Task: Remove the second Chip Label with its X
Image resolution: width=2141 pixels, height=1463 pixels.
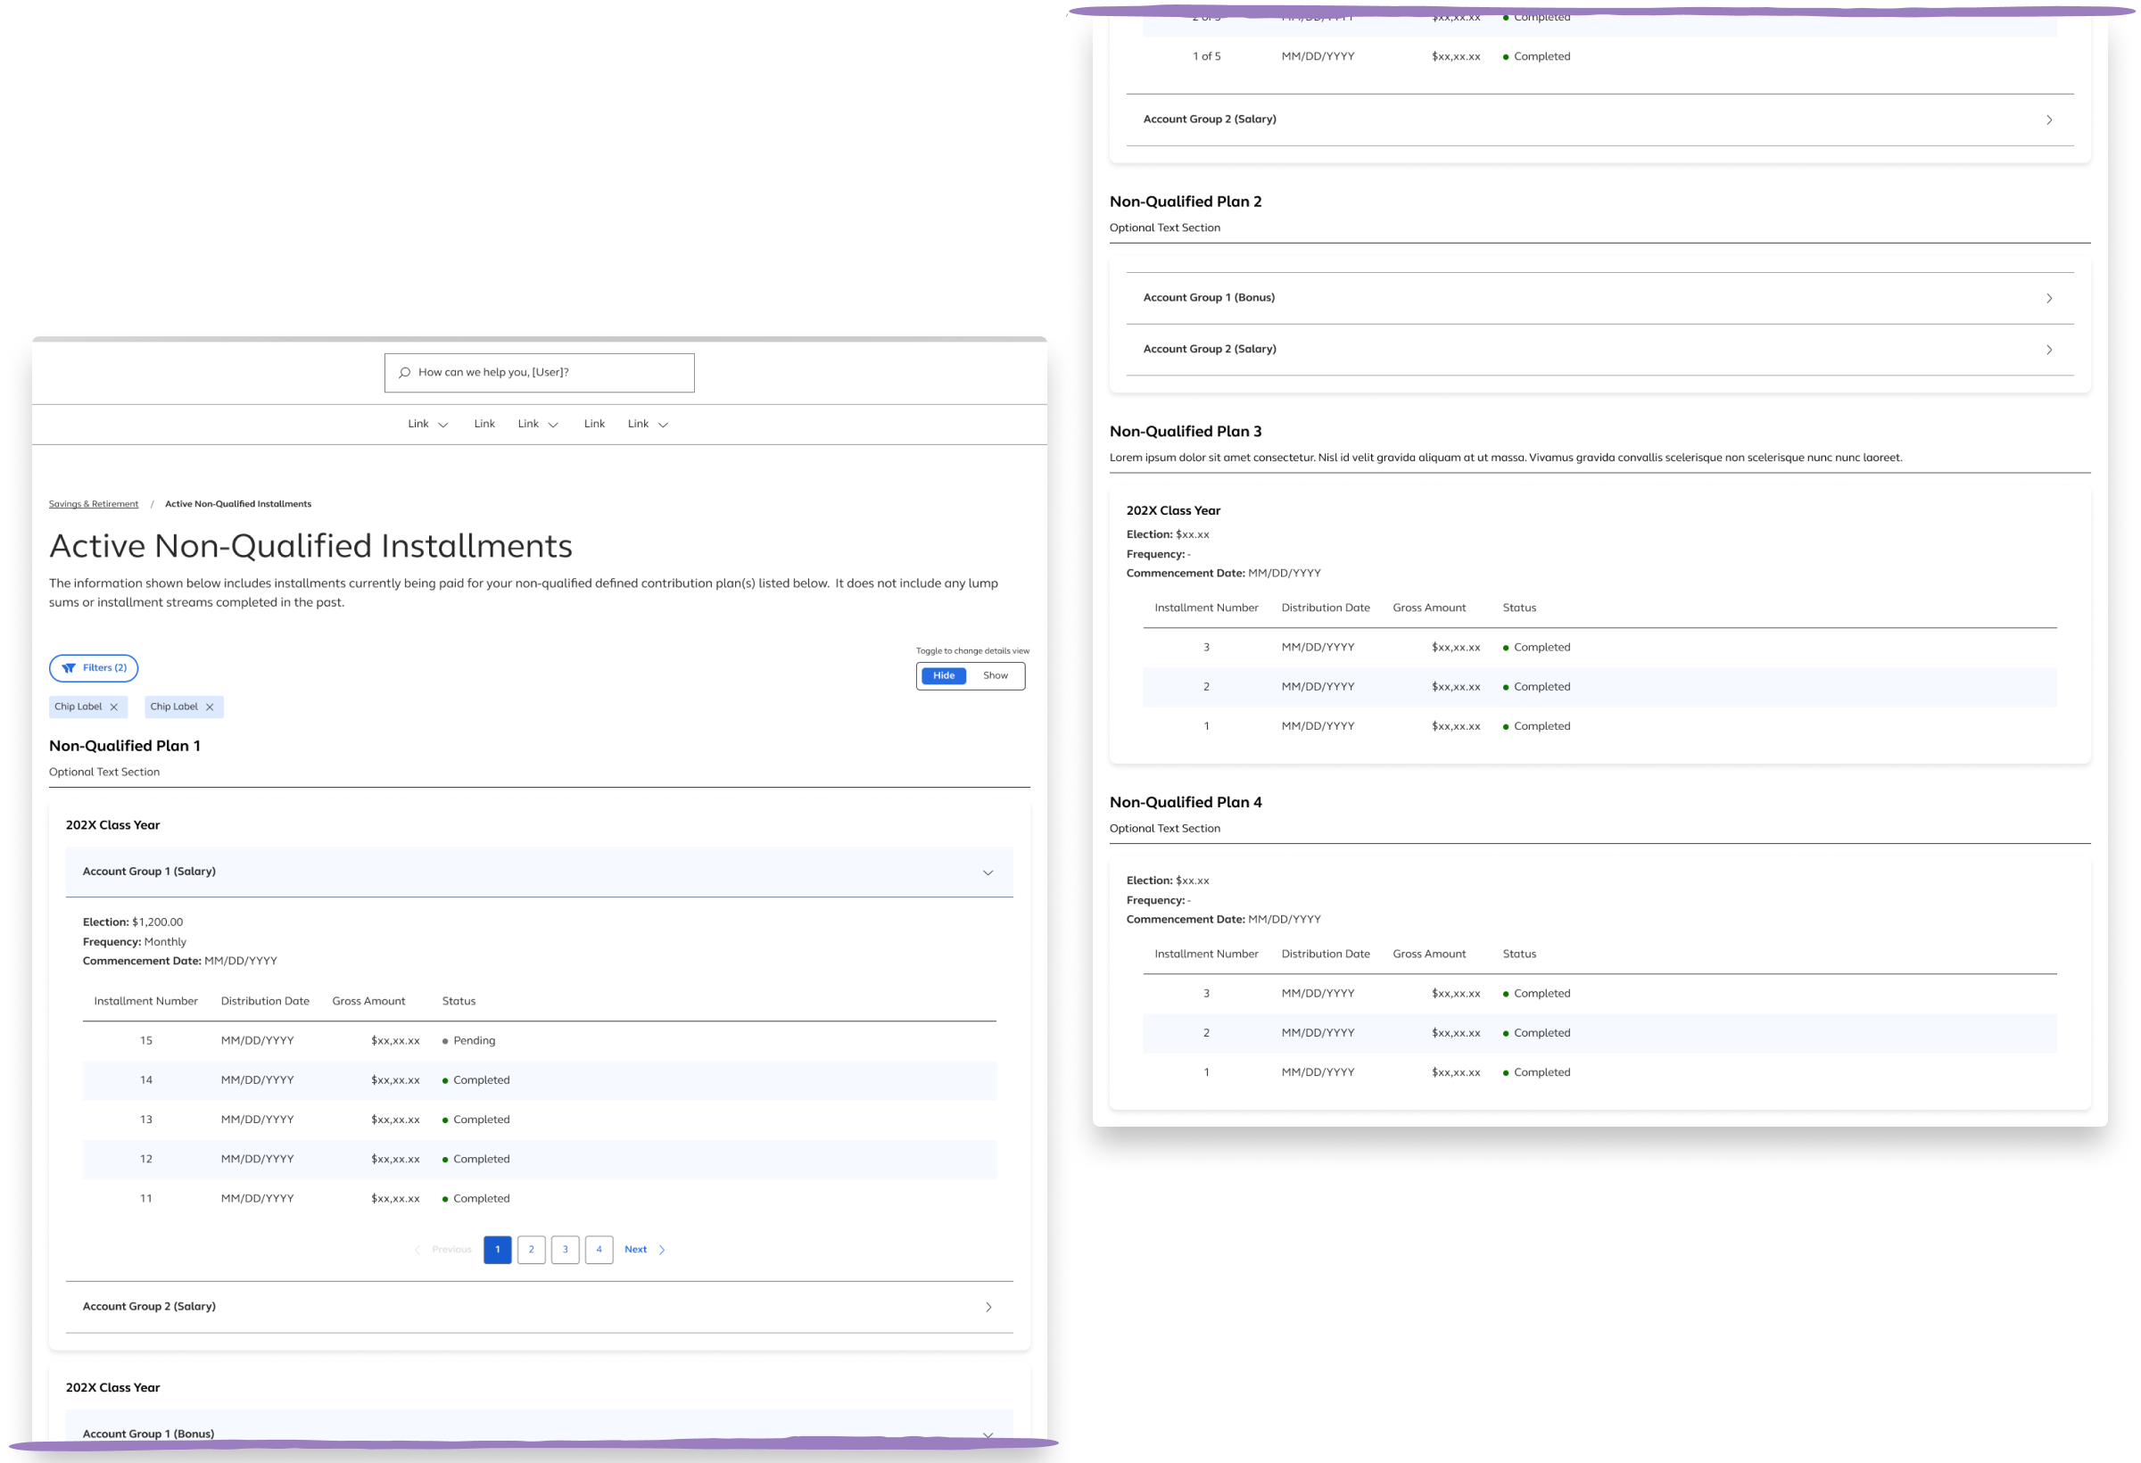Action: 210,707
